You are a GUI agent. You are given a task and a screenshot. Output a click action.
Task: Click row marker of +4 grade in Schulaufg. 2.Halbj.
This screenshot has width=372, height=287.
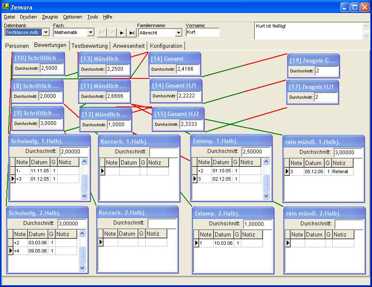click(10, 251)
